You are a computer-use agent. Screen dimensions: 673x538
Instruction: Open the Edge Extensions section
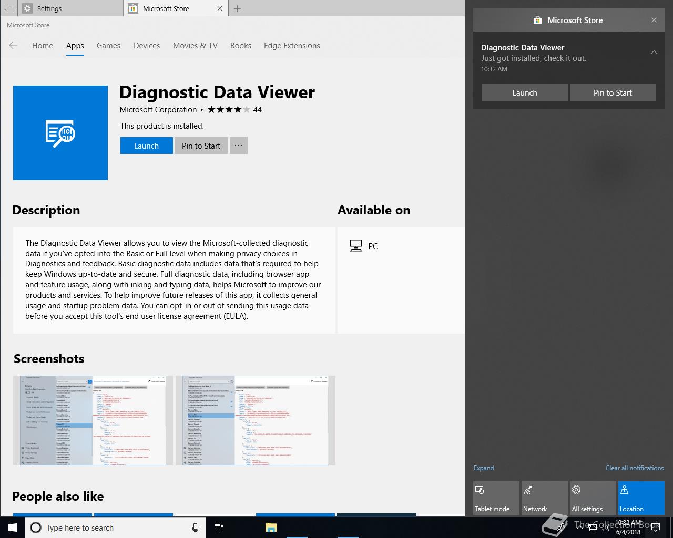292,46
